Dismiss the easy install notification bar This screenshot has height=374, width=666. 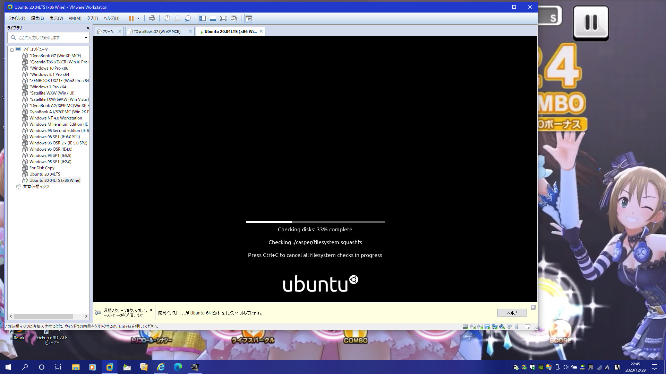tap(533, 307)
